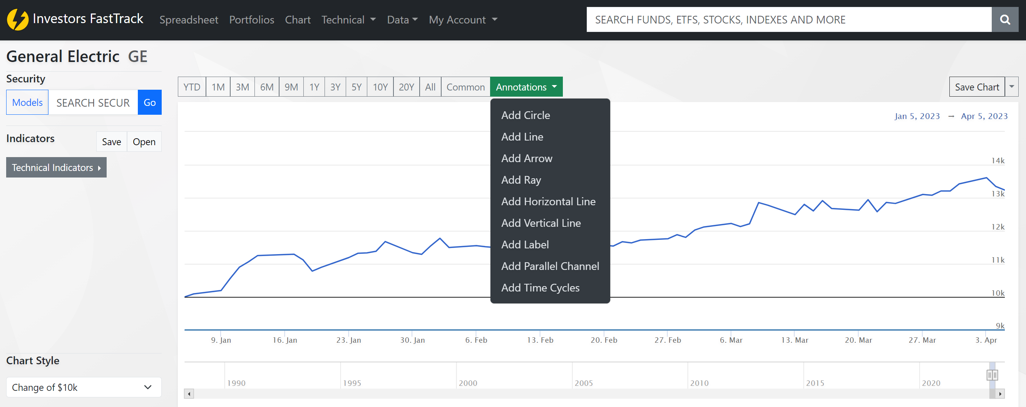Focus the main funds search field
1026x407 pixels.
[x=789, y=20]
